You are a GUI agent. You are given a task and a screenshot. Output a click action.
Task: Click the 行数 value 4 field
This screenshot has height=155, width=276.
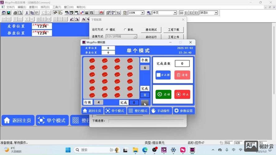coord(99,102)
